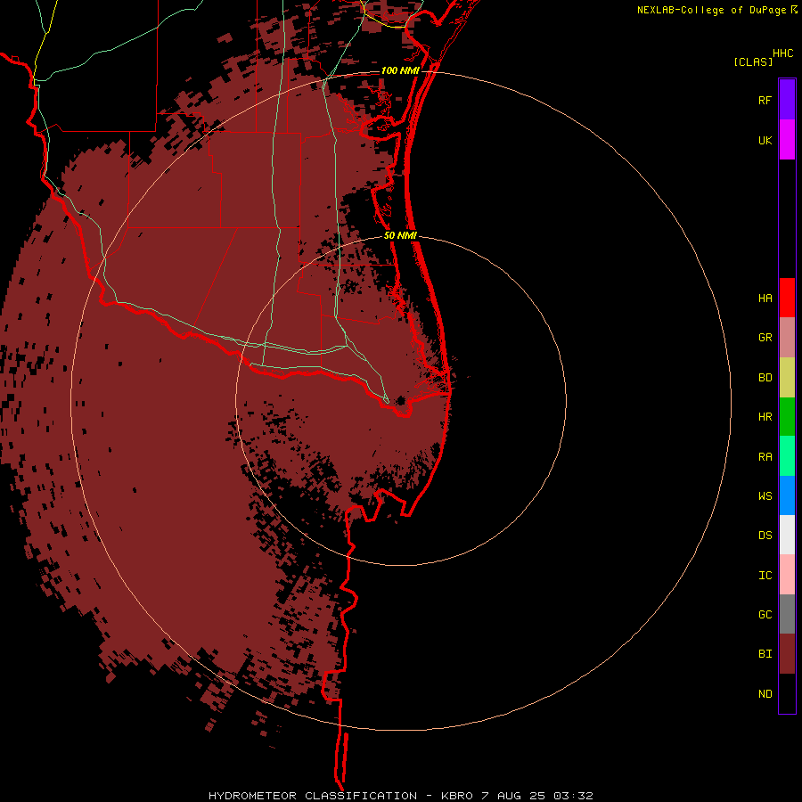Click the IC legend label

(765, 576)
